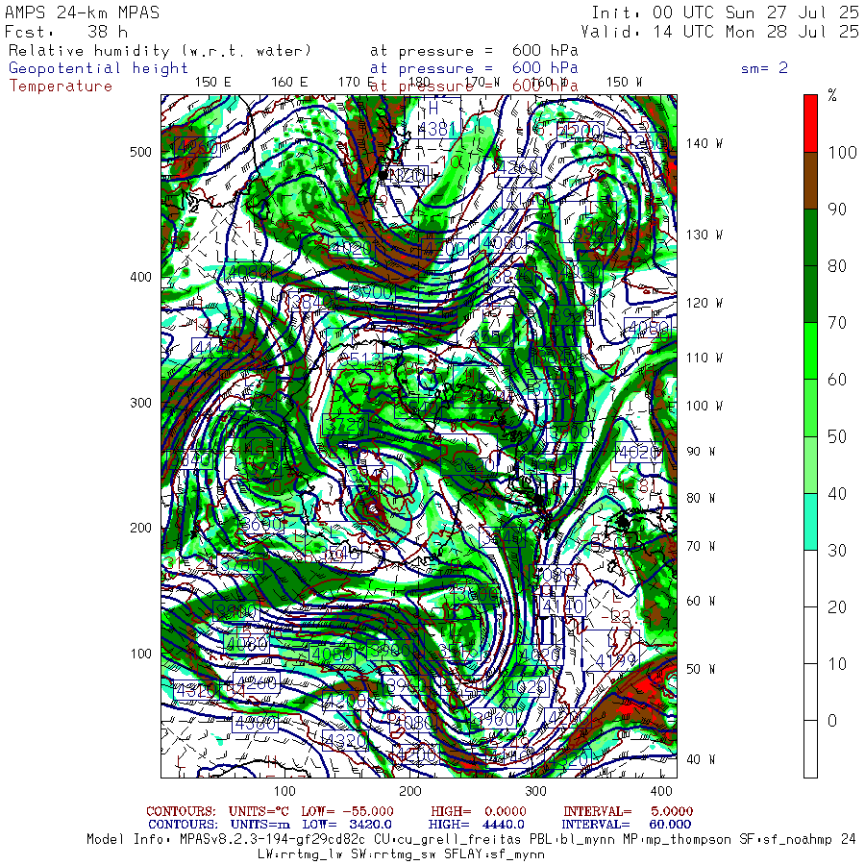Screen dimensions: 865x865
Task: Click the '3720' contour label box
Action: tap(345, 425)
